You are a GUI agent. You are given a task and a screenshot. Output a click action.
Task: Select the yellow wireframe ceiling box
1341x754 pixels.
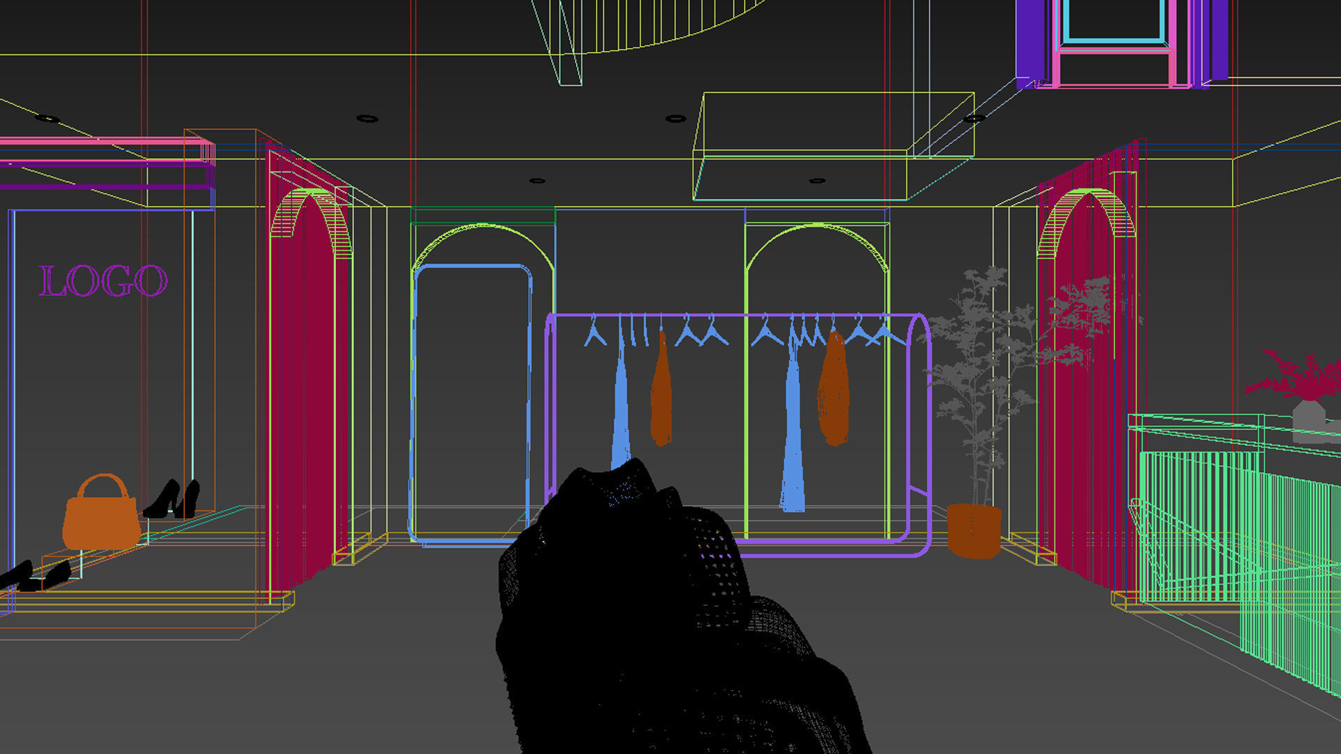tap(833, 147)
